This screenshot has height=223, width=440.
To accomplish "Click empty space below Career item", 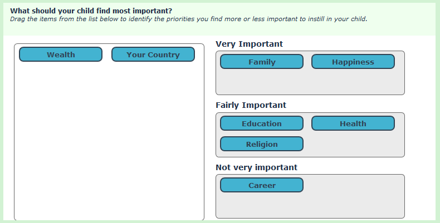I will 262,205.
